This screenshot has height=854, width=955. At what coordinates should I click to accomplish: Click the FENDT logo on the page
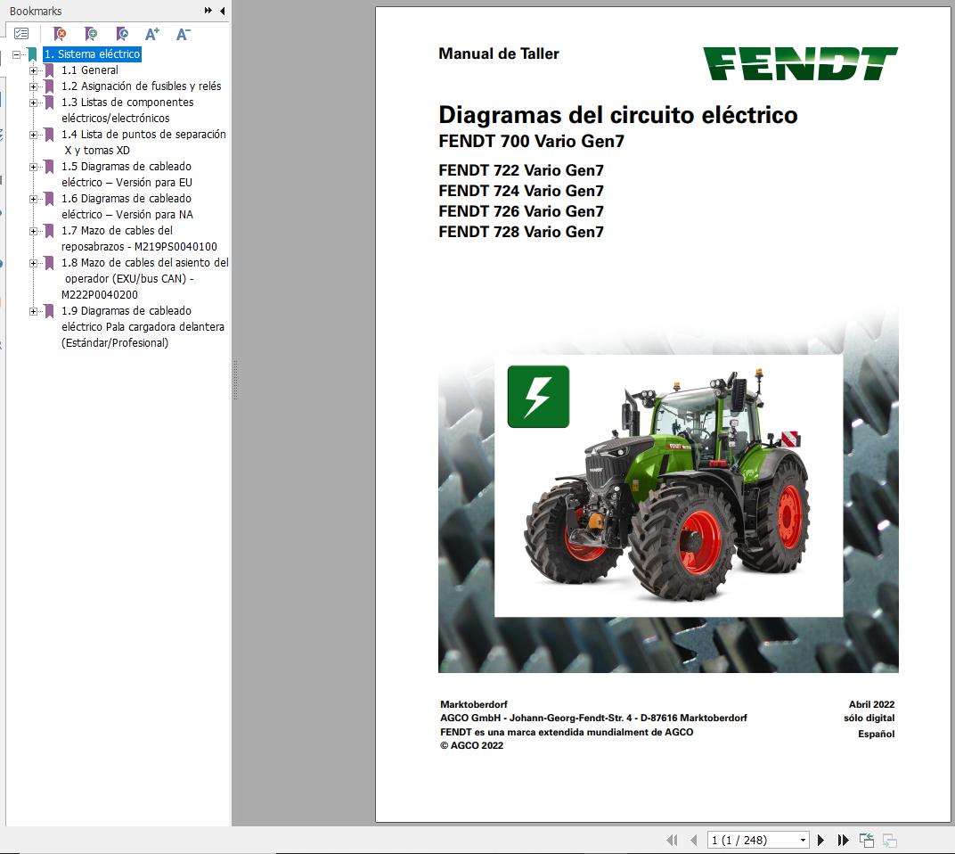800,63
